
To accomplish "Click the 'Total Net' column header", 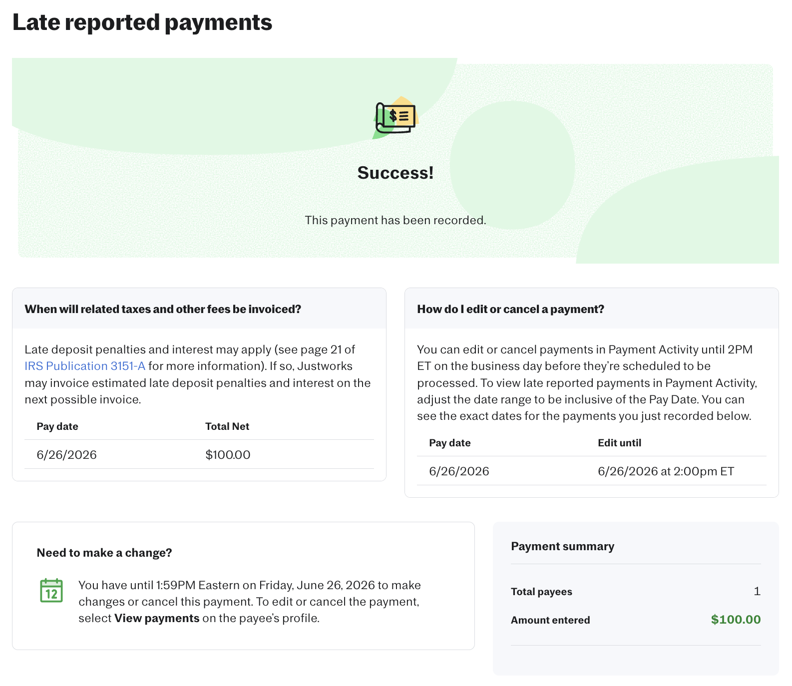I will (x=227, y=426).
